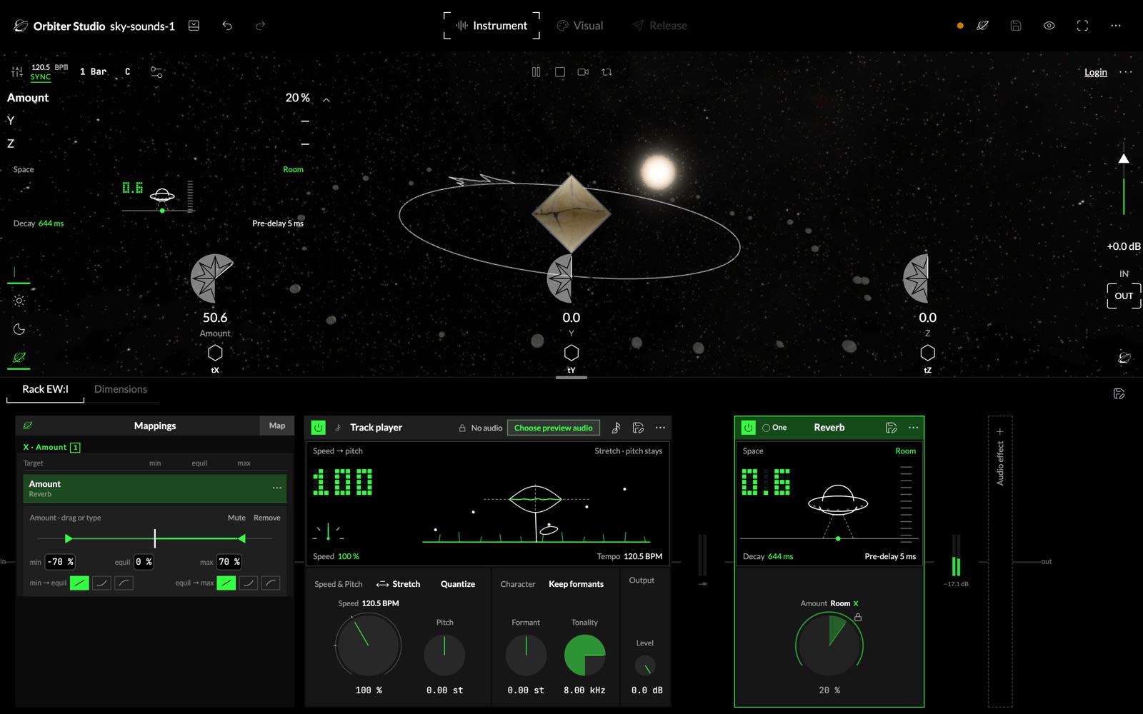Image resolution: width=1143 pixels, height=714 pixels.
Task: Toggle SYNC under the BPM readout
Action: [41, 77]
